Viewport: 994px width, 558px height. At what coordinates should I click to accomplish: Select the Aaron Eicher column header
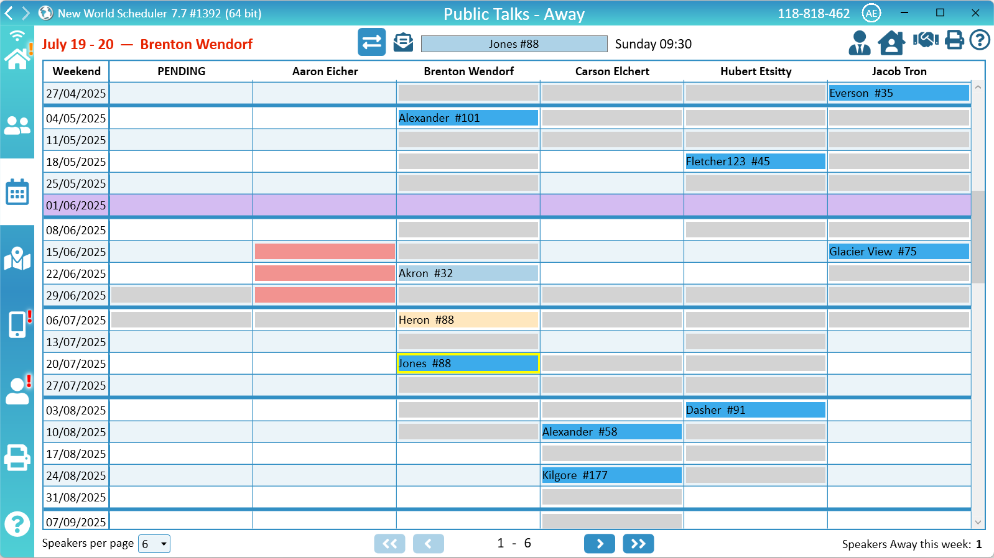coord(325,71)
